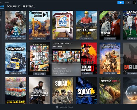Open the SPECTRAL tab
This screenshot has height=110, width=137.
tap(29, 7)
